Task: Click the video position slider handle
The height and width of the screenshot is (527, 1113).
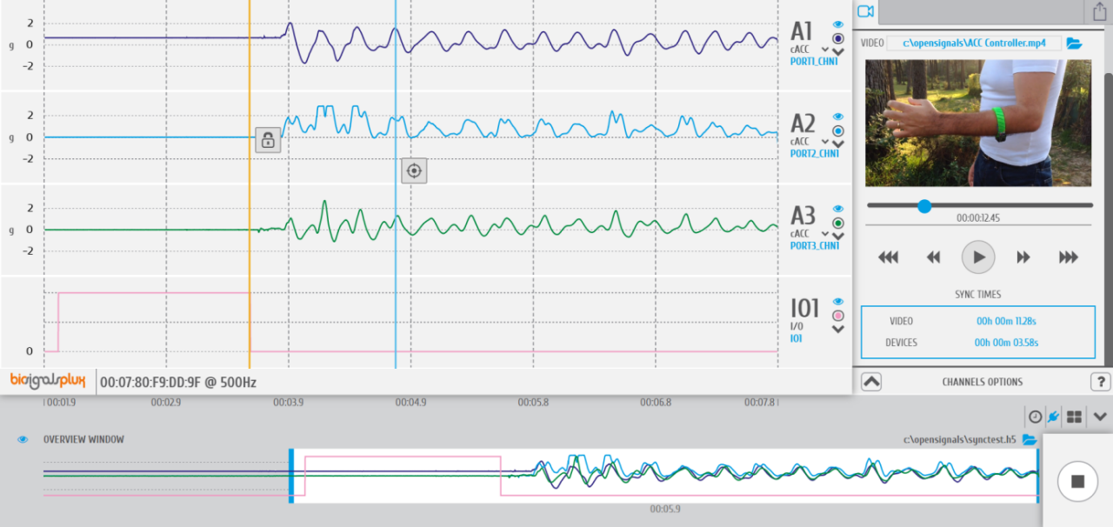Action: click(x=924, y=206)
